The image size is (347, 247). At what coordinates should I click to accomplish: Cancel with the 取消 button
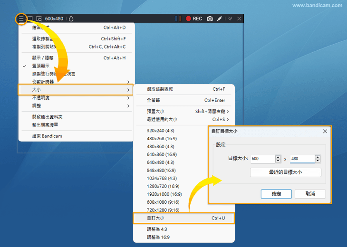(x=310, y=194)
